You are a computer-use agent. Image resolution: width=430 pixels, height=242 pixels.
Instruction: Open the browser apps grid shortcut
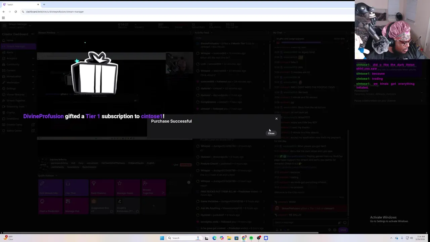click(3, 18)
